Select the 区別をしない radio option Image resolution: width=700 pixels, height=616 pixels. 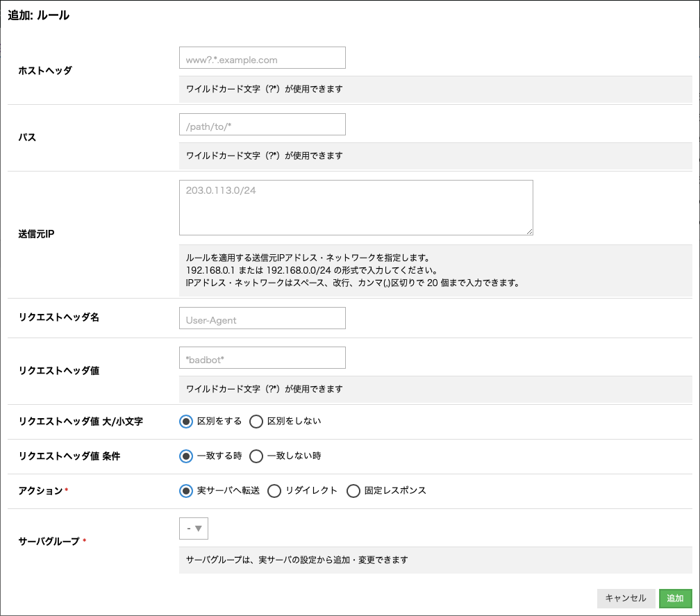[x=257, y=422]
